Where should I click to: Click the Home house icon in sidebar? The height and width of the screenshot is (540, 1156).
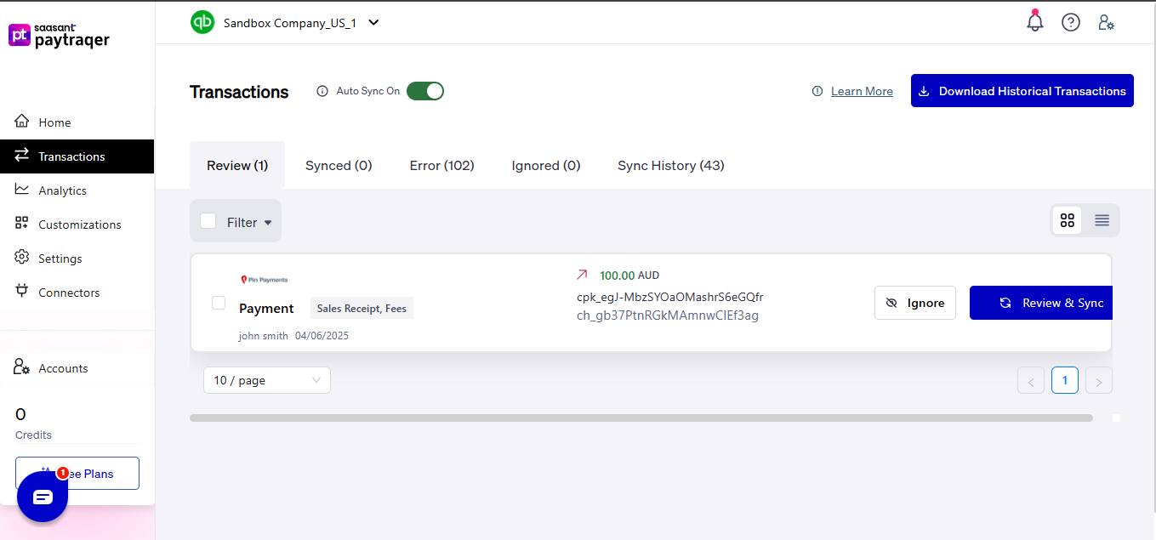pyautogui.click(x=22, y=122)
